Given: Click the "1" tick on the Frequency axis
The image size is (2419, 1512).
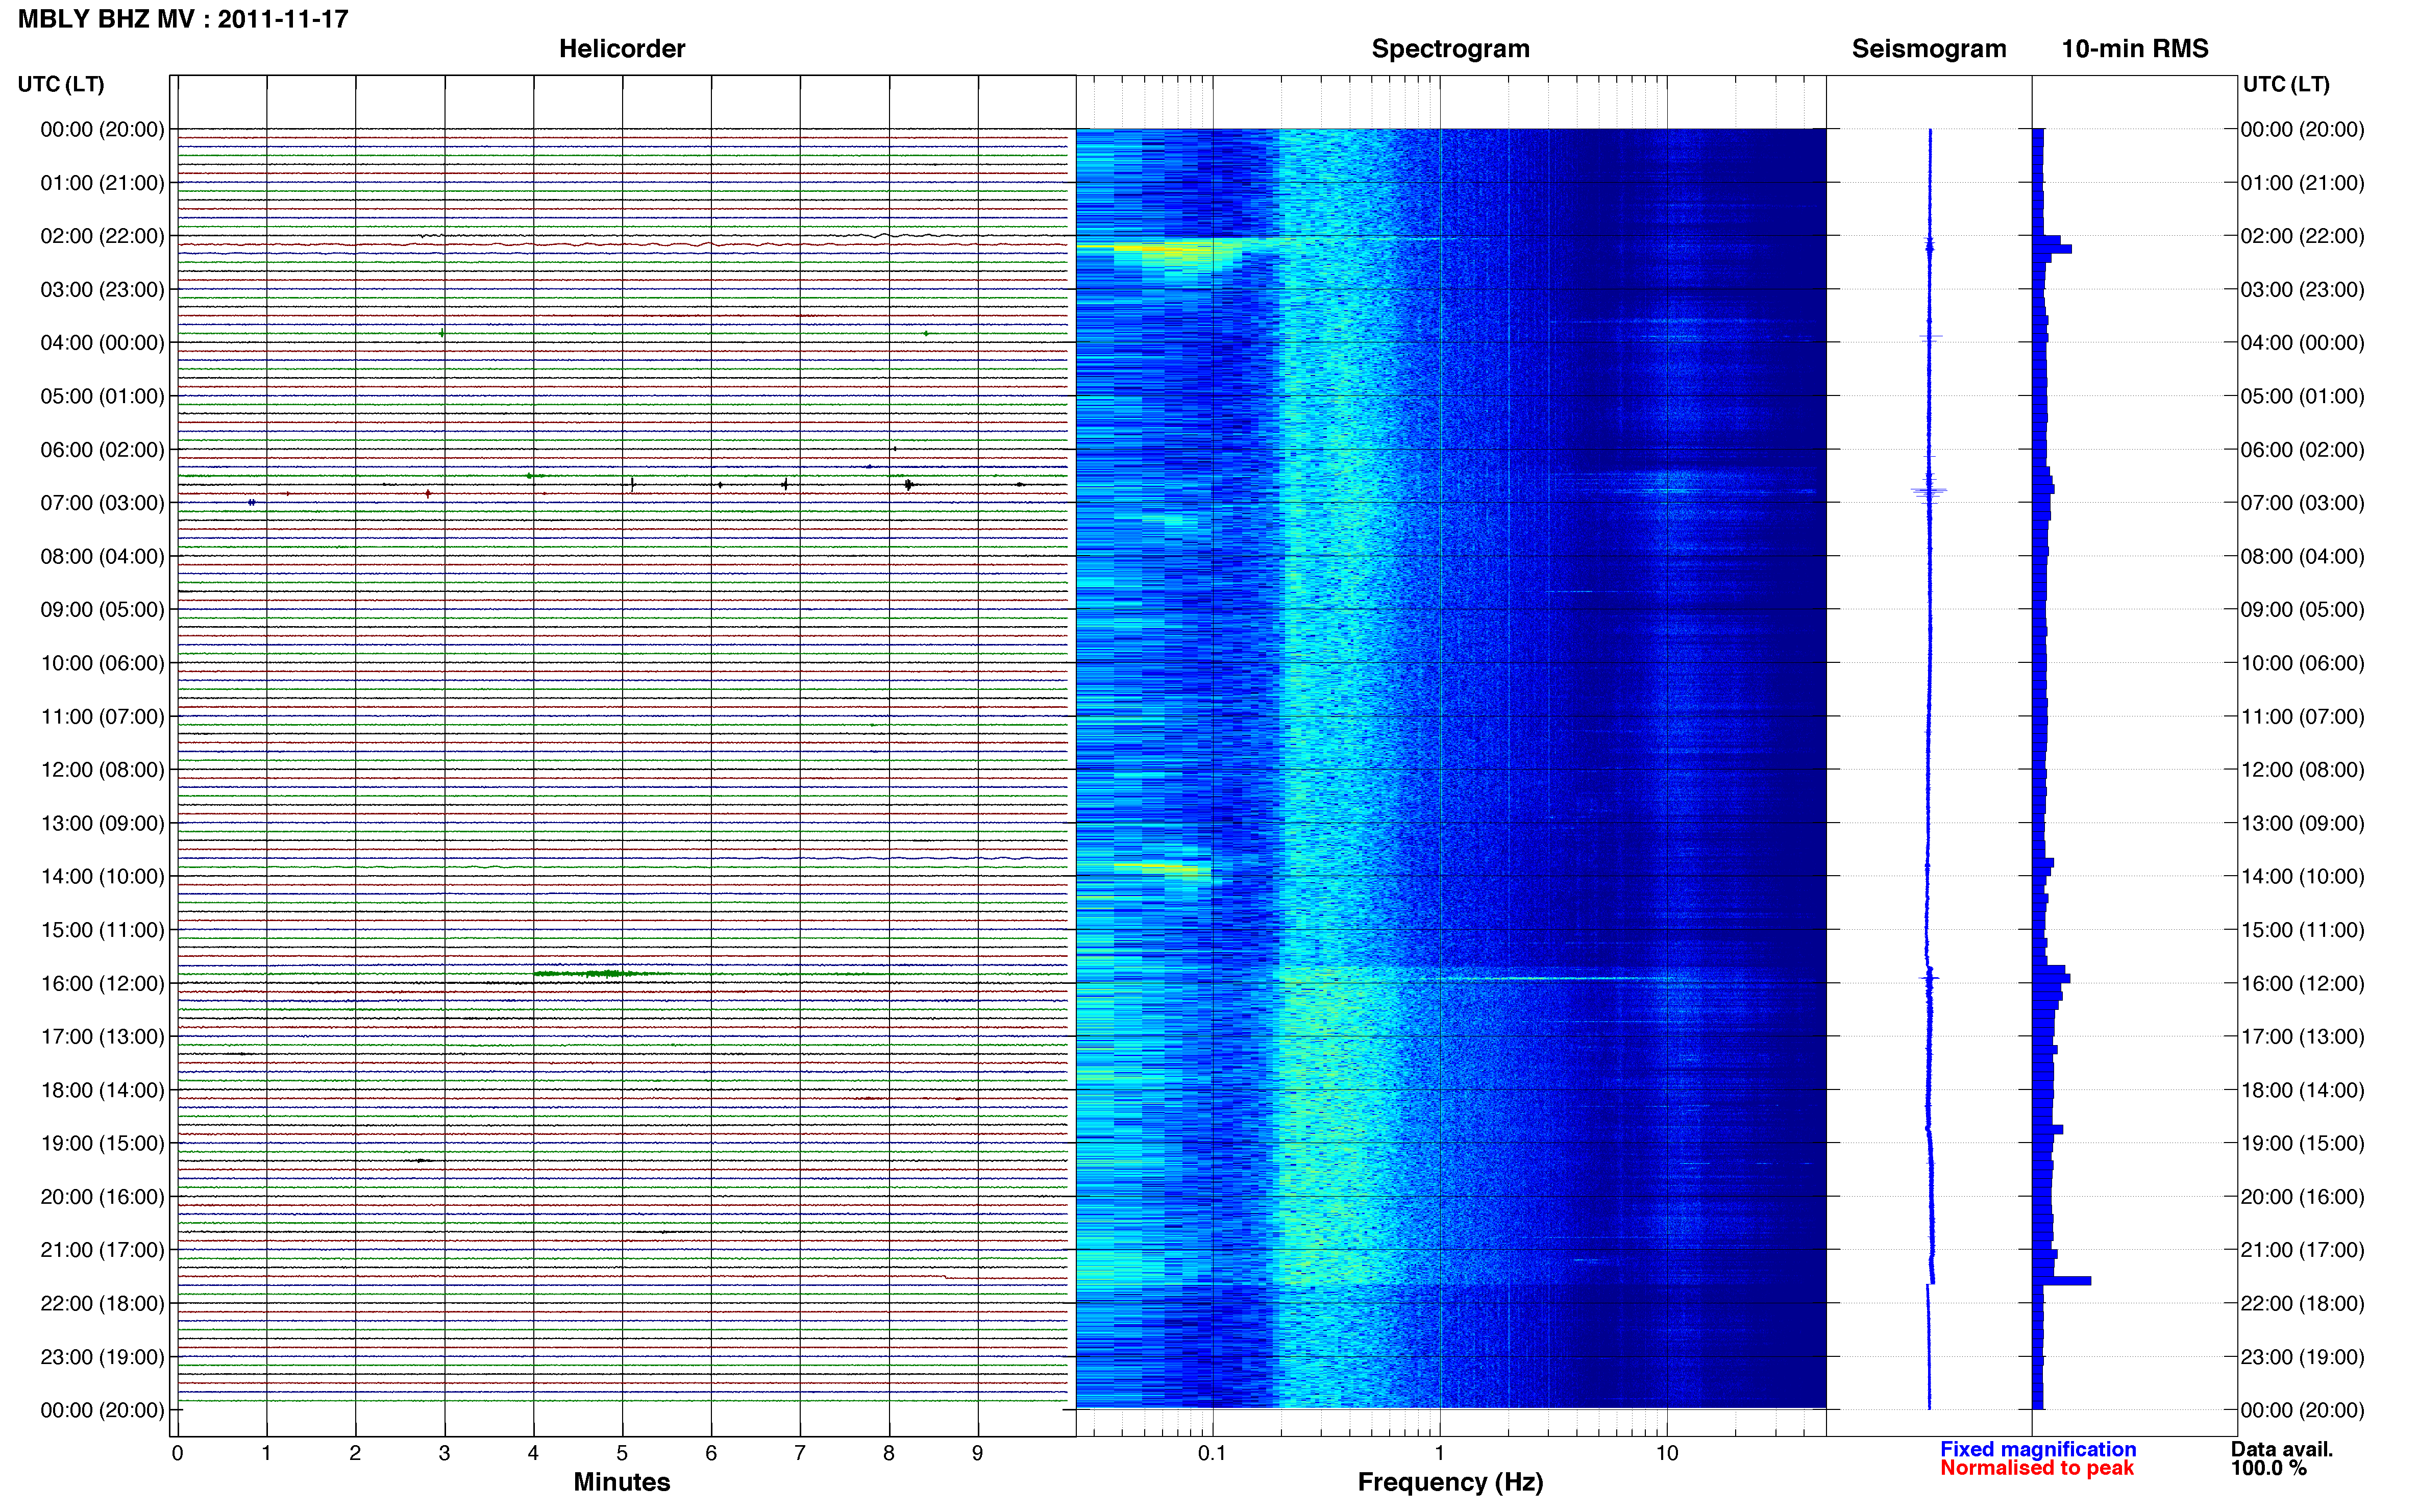Looking at the screenshot, I should point(1440,1453).
